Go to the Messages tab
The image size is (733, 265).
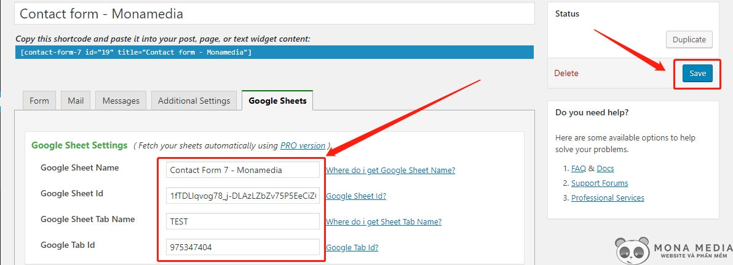click(x=121, y=101)
